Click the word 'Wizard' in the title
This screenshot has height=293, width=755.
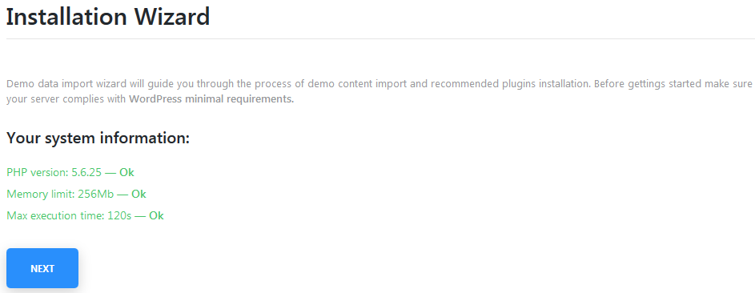click(x=172, y=16)
